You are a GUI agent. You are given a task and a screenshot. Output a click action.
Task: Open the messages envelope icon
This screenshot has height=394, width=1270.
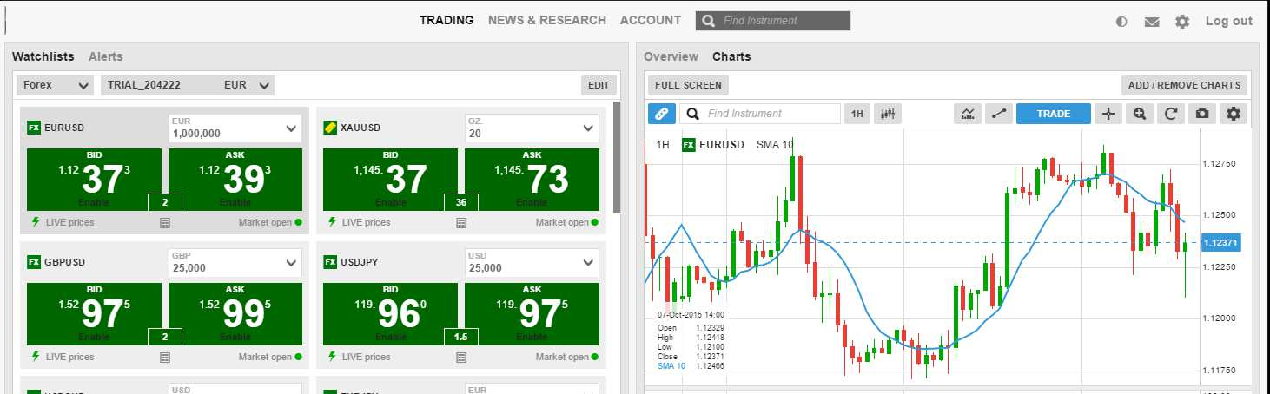click(x=1152, y=22)
